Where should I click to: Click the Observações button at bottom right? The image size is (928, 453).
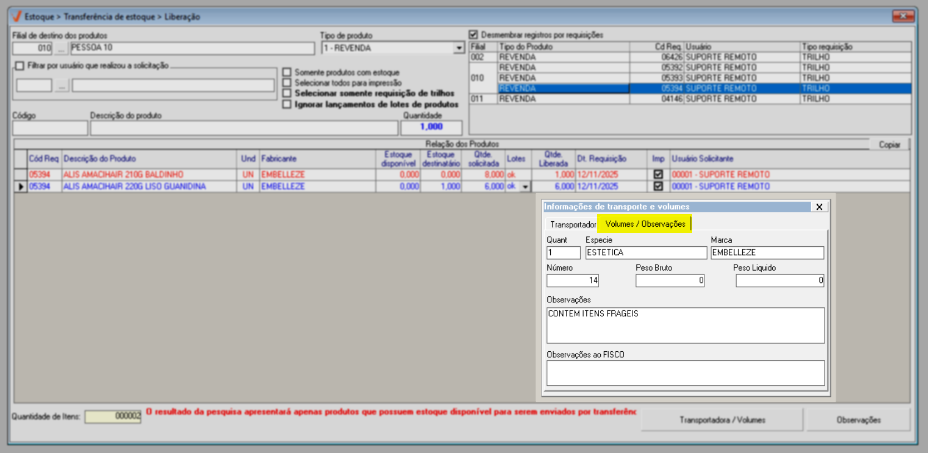[858, 420]
